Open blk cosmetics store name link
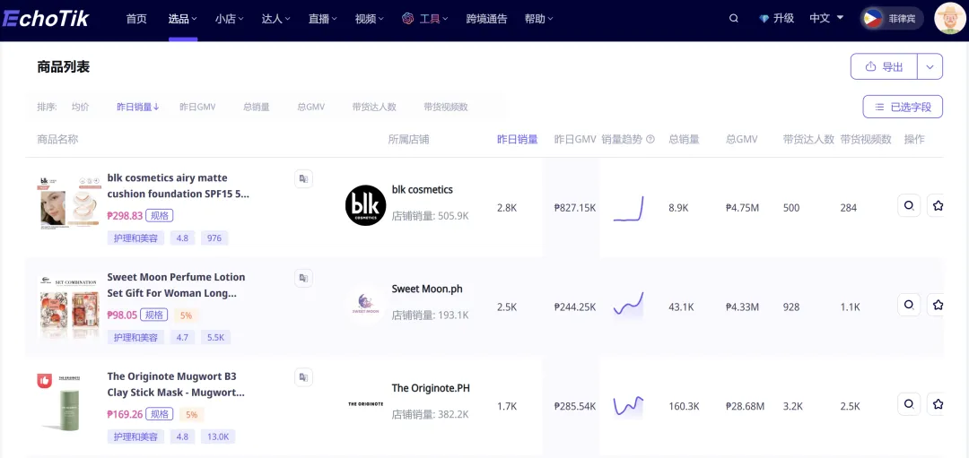 pos(422,189)
